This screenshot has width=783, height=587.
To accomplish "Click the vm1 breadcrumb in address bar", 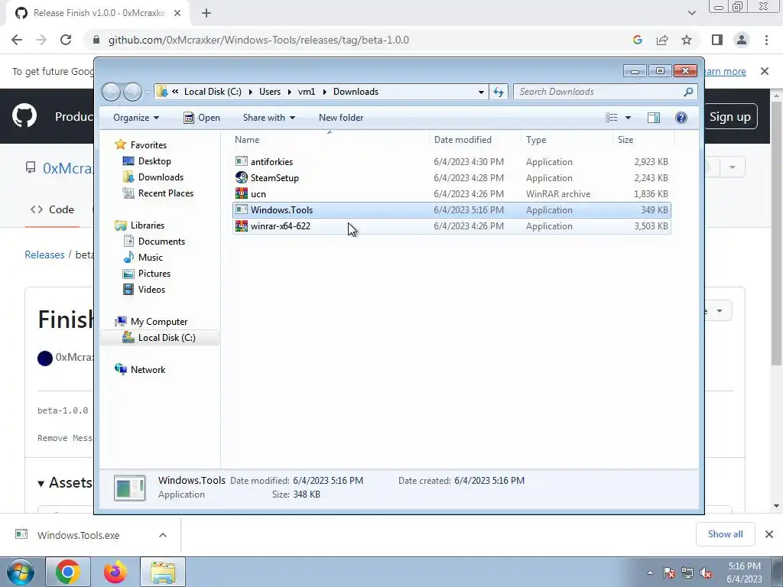I will point(307,92).
